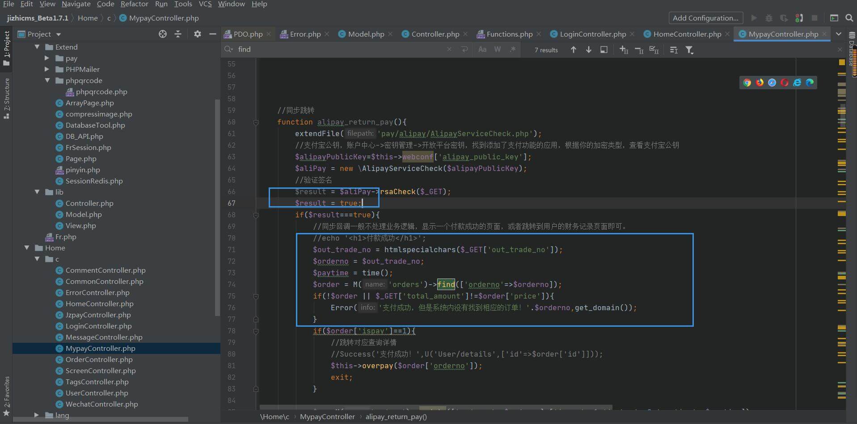Open Project panel settings gear

pos(197,34)
